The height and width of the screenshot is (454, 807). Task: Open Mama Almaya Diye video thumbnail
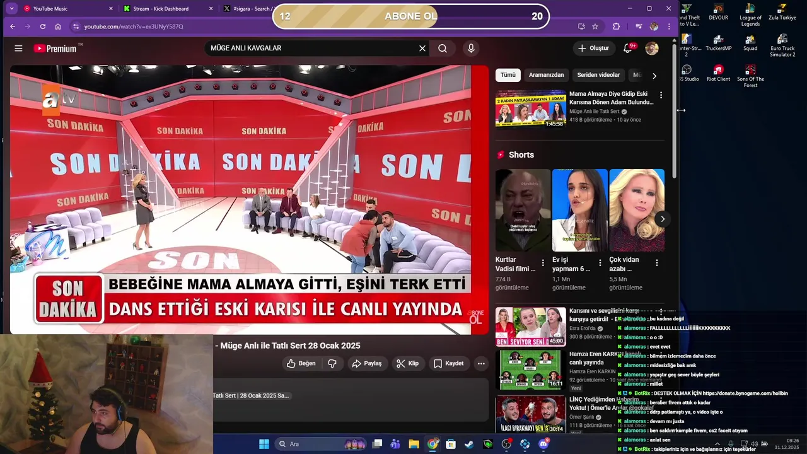coord(530,108)
